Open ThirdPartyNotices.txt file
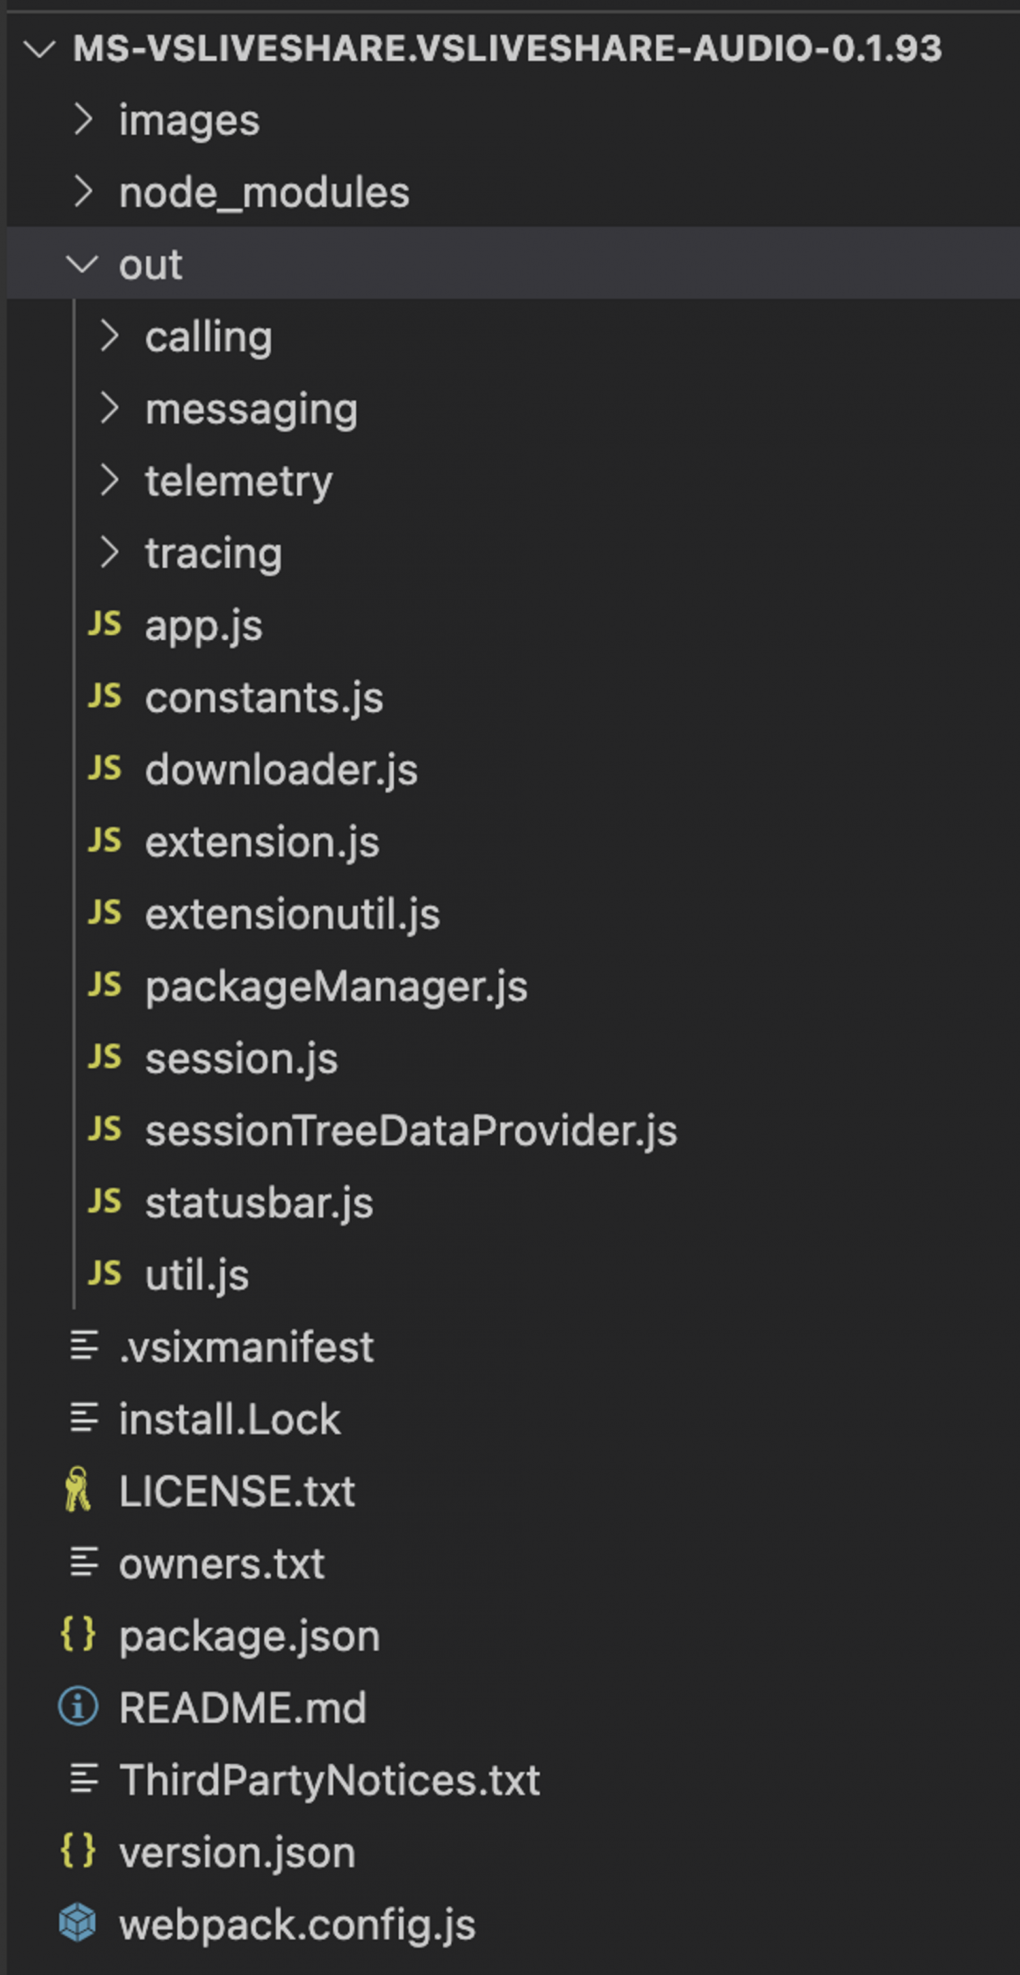 click(330, 1779)
